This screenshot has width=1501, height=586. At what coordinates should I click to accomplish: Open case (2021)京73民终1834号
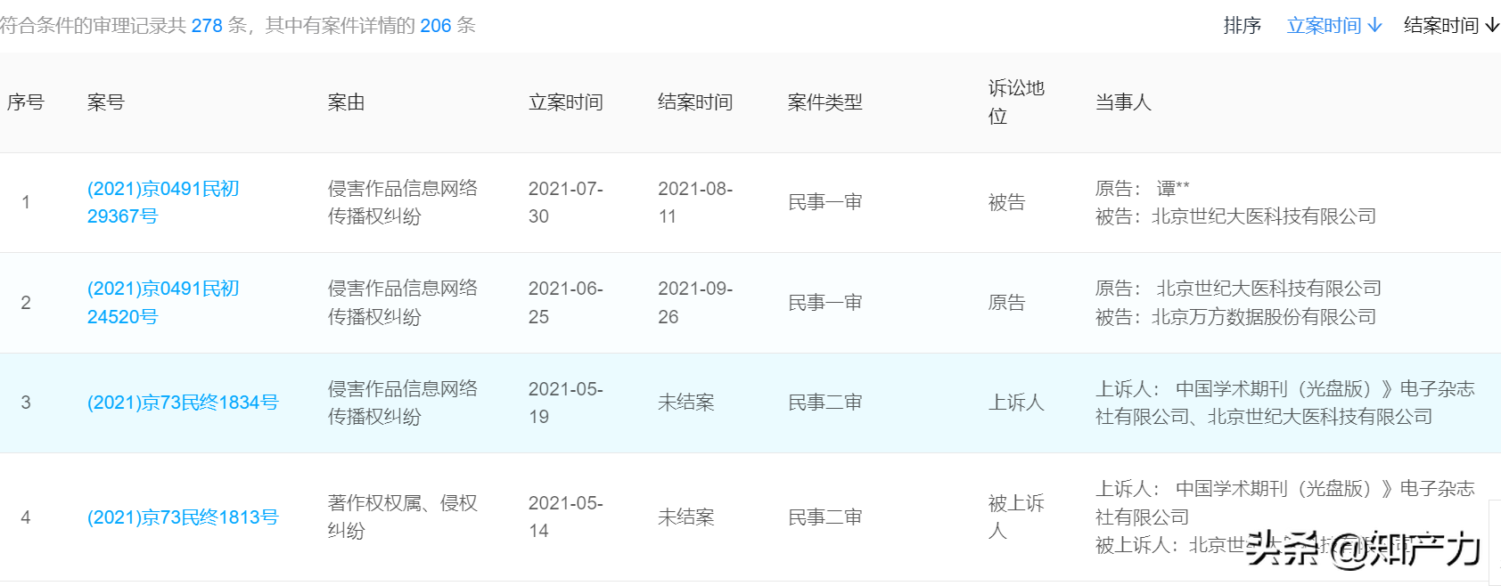click(183, 403)
